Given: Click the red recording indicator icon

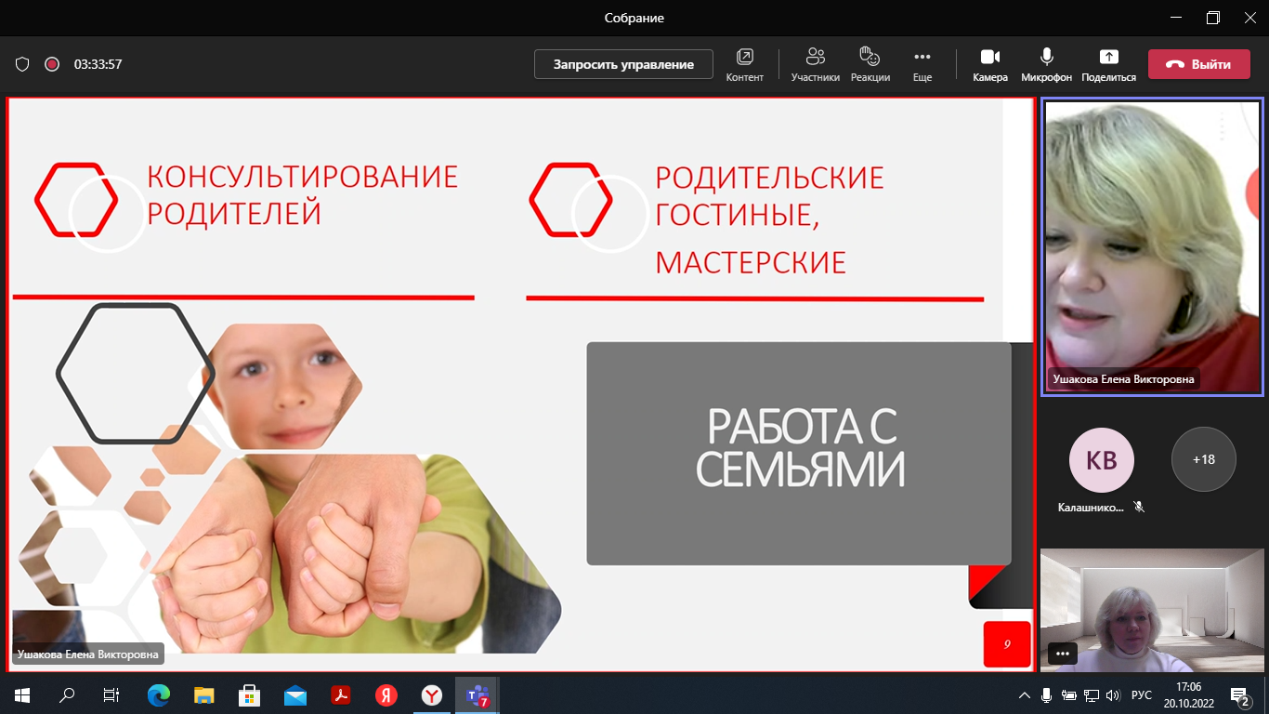Looking at the screenshot, I should 52,64.
